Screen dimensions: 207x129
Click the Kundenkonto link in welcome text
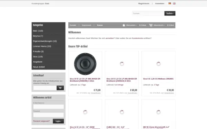click(137, 38)
